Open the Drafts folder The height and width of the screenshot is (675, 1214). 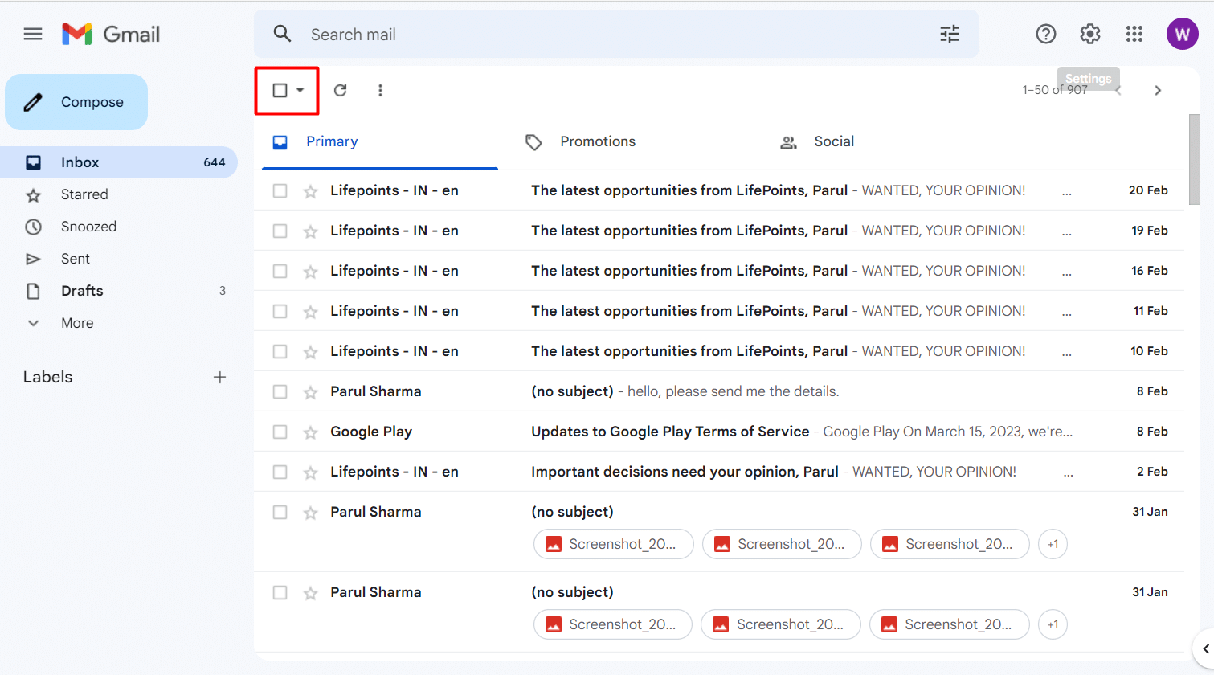119,291
